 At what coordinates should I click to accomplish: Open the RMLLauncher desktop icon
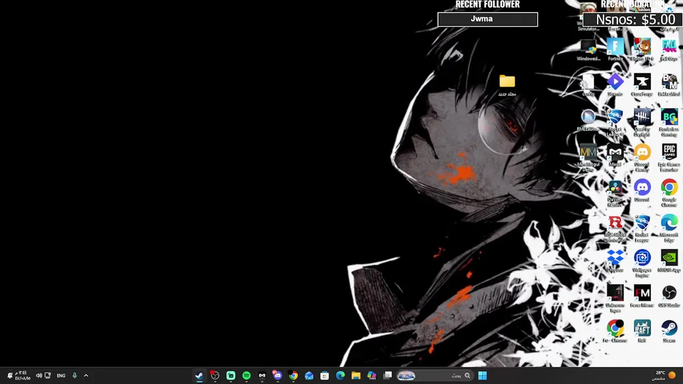[x=588, y=120]
